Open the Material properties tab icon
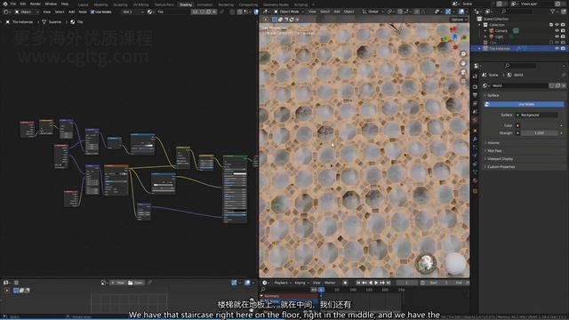 [475, 180]
